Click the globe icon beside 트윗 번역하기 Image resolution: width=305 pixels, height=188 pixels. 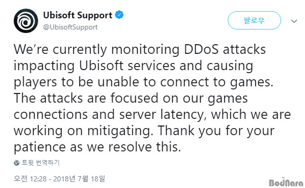[x=17, y=163]
